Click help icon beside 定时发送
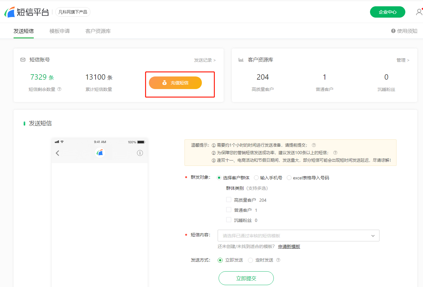 click(278, 260)
